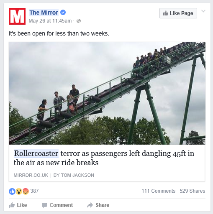The height and width of the screenshot is (214, 213).
Task: Open the Rollercoaster terror headline link
Action: click(x=104, y=158)
